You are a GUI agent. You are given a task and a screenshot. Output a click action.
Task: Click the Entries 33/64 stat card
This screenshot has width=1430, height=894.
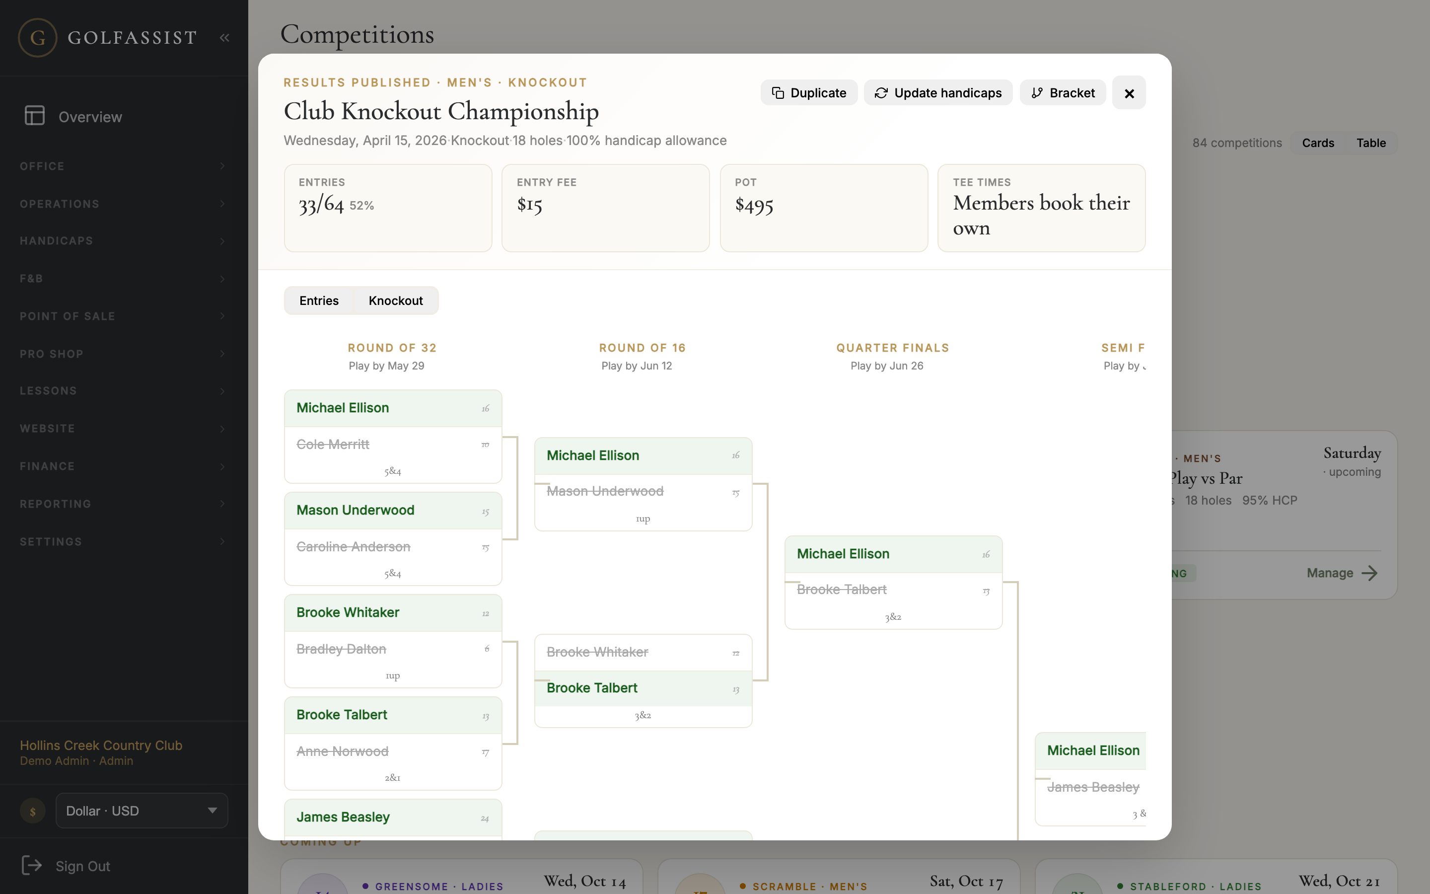coord(388,208)
